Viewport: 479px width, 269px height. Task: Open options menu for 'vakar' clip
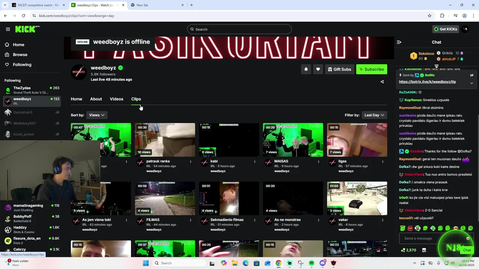click(x=382, y=220)
